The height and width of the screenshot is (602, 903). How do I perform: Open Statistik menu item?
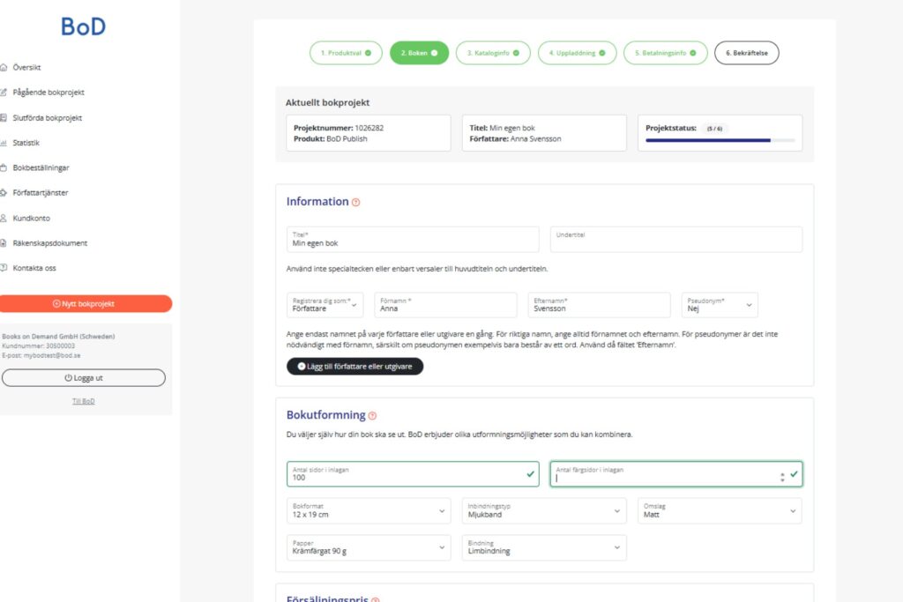click(x=26, y=143)
